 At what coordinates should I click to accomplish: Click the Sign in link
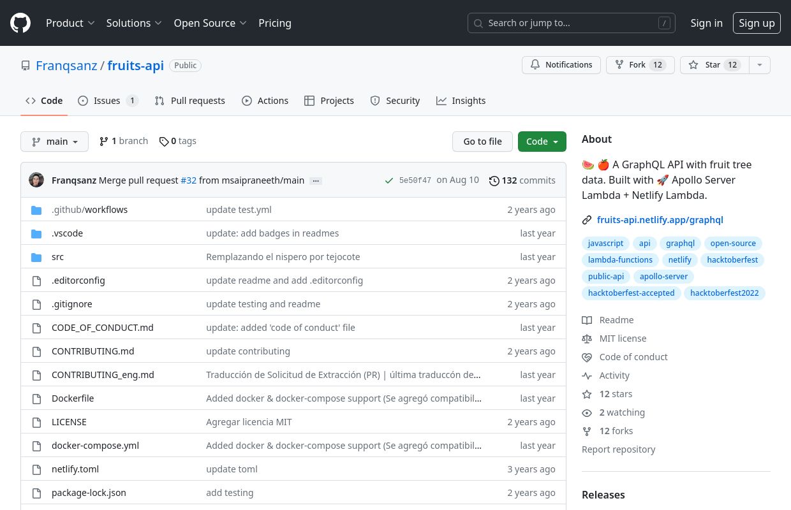[x=706, y=23]
